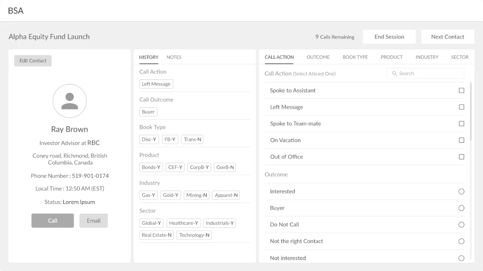Click the Call button
483x271 pixels.
(x=53, y=221)
